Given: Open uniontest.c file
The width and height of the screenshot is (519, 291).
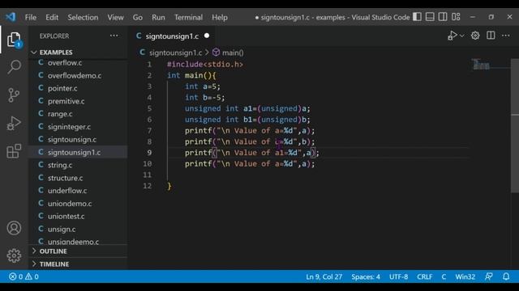Looking at the screenshot, I should point(66,216).
